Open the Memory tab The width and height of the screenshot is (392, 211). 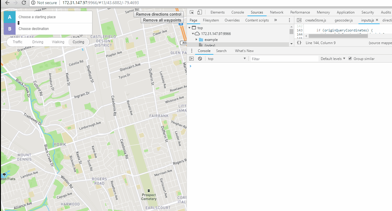(323, 12)
